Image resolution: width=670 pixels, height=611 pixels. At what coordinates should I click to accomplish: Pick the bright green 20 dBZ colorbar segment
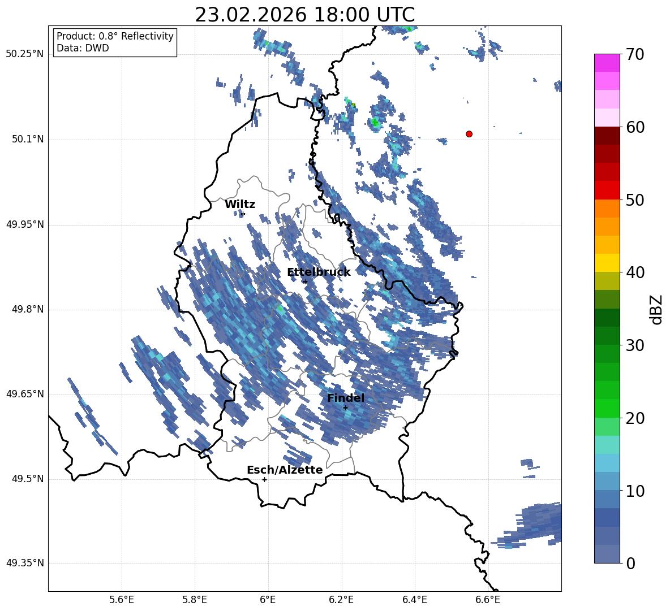click(607, 408)
